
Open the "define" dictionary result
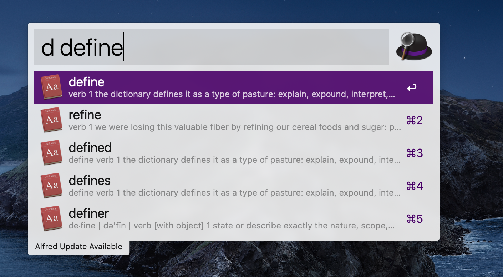pos(87,82)
